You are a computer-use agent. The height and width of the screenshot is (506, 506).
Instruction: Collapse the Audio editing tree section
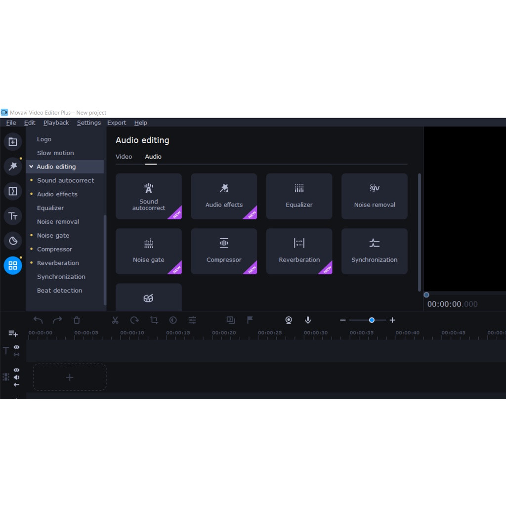(x=31, y=167)
